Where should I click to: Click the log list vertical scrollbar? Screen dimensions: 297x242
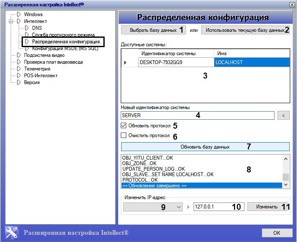tap(286, 171)
